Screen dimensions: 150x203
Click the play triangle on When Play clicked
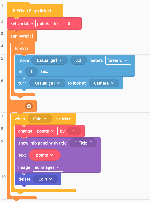pyautogui.click(x=14, y=10)
